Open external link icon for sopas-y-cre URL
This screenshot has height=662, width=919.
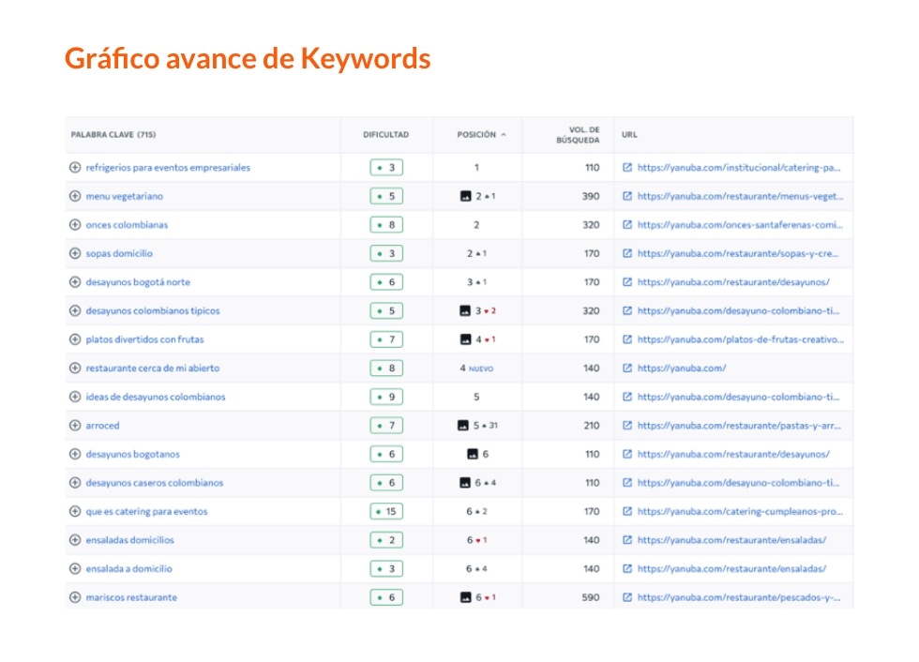pyautogui.click(x=627, y=253)
